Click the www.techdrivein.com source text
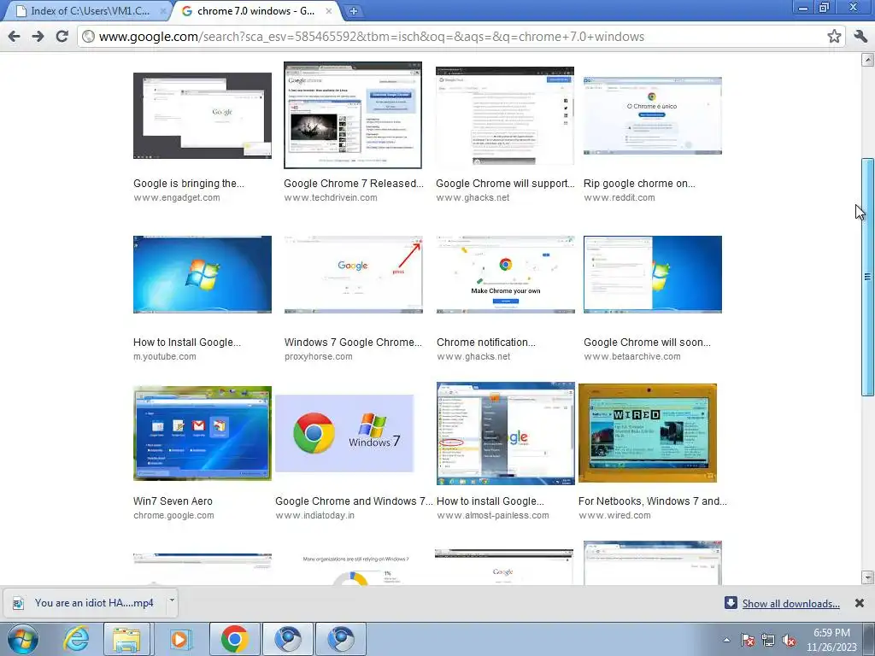 (331, 197)
